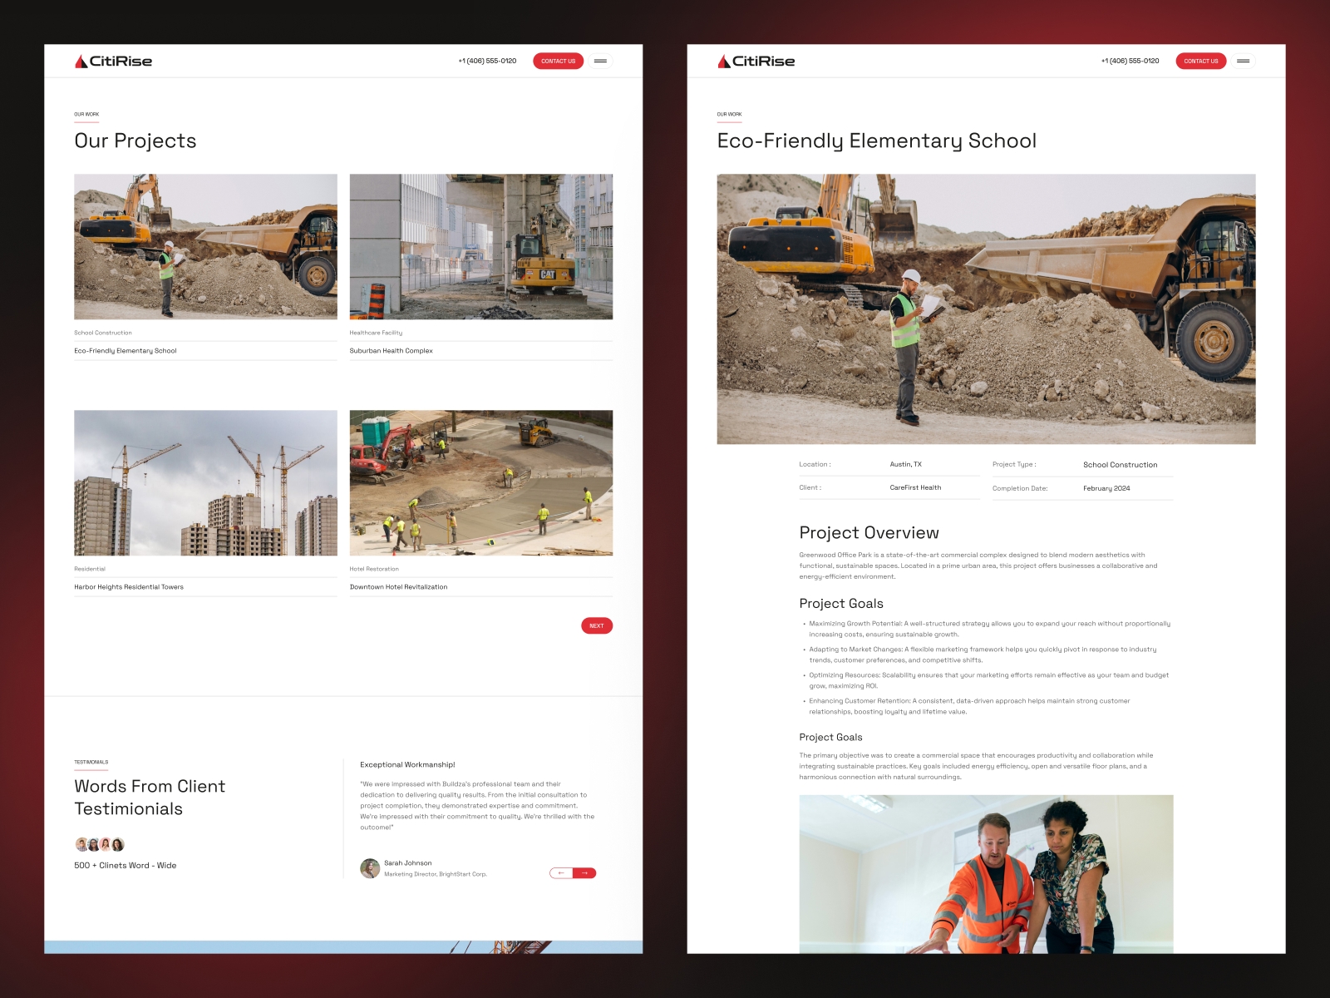The width and height of the screenshot is (1330, 998).
Task: Open Downtown Hotel Revitalization project link
Action: pos(398,587)
